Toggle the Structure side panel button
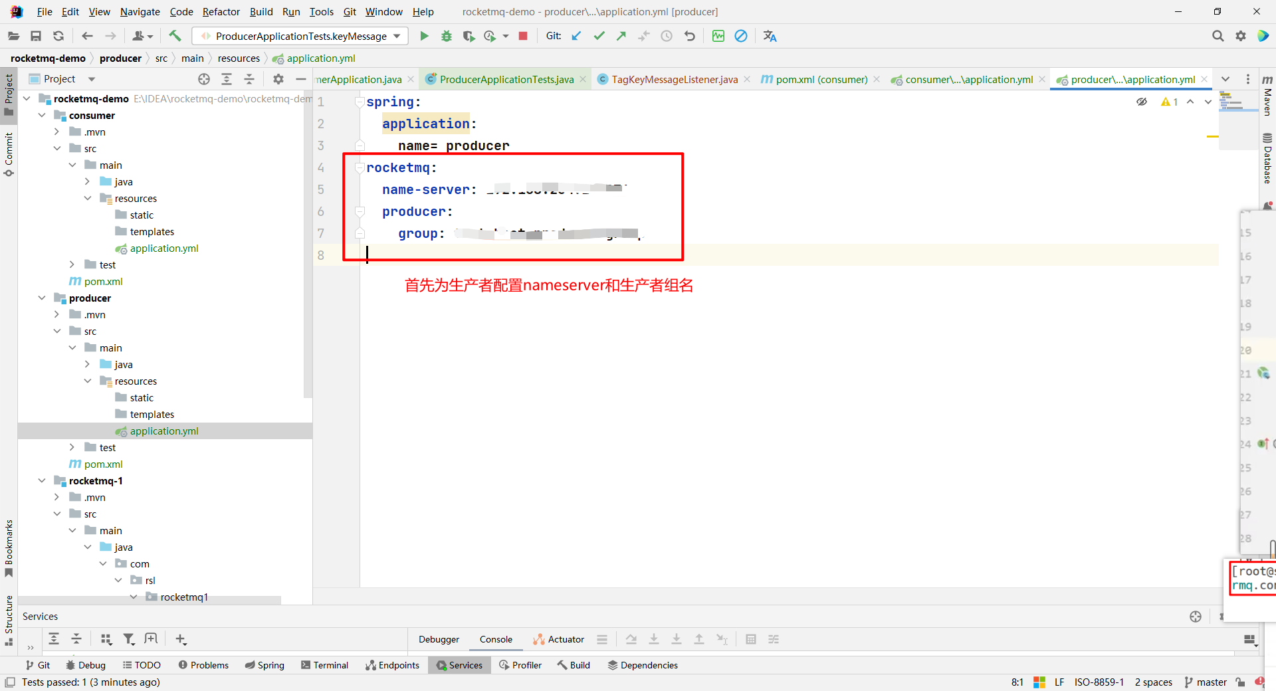 [x=9, y=621]
